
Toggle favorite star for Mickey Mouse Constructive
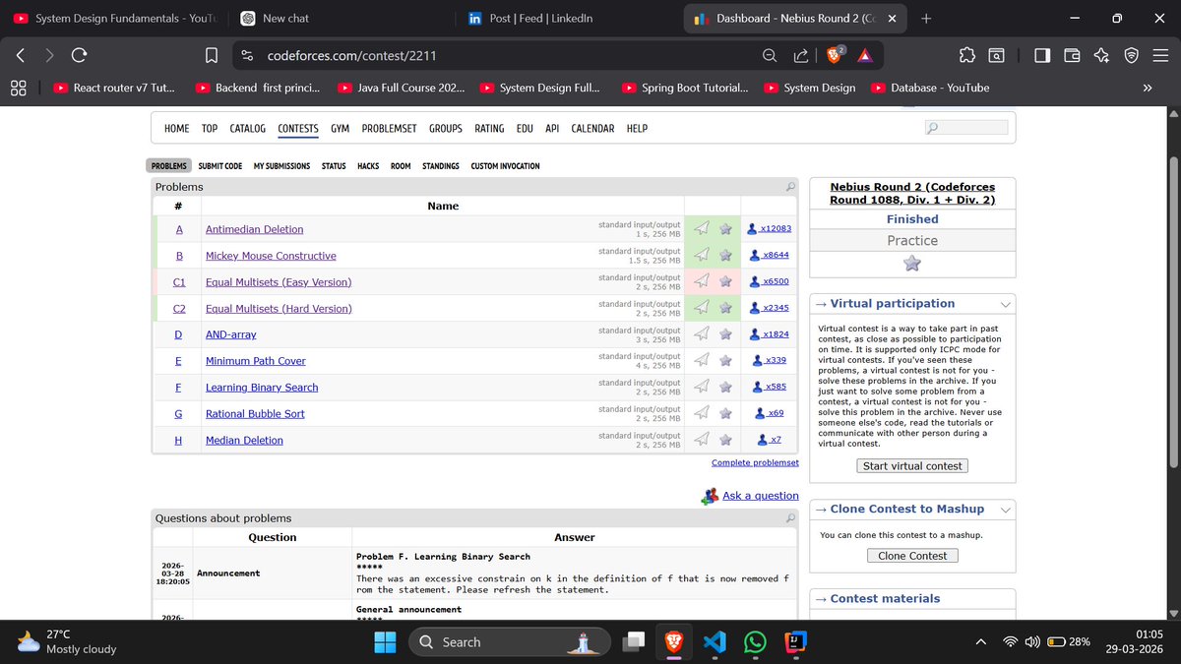point(725,255)
